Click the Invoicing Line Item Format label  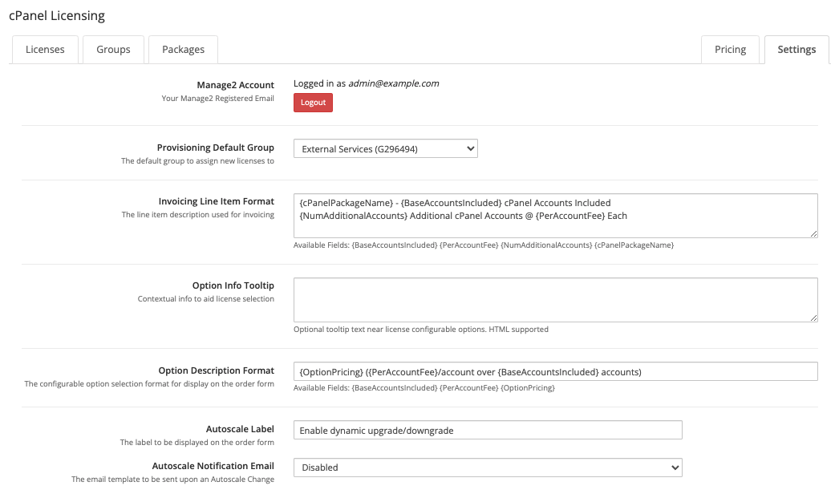[x=217, y=201]
